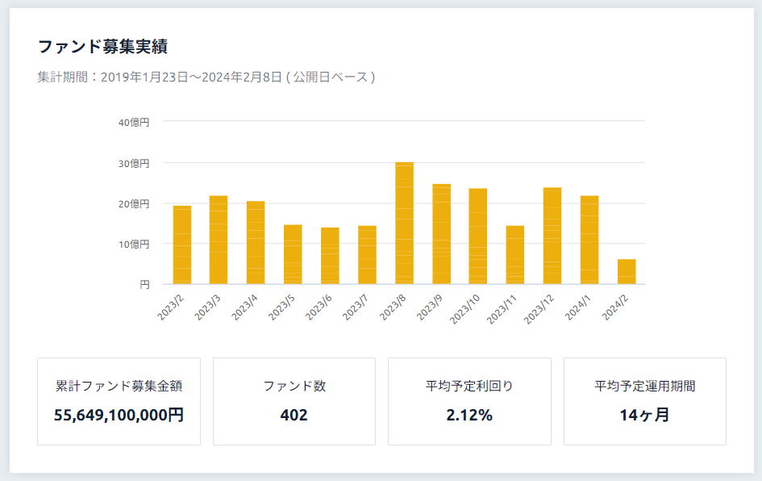Click the 30億円 axis label
The image size is (762, 481).
[134, 163]
